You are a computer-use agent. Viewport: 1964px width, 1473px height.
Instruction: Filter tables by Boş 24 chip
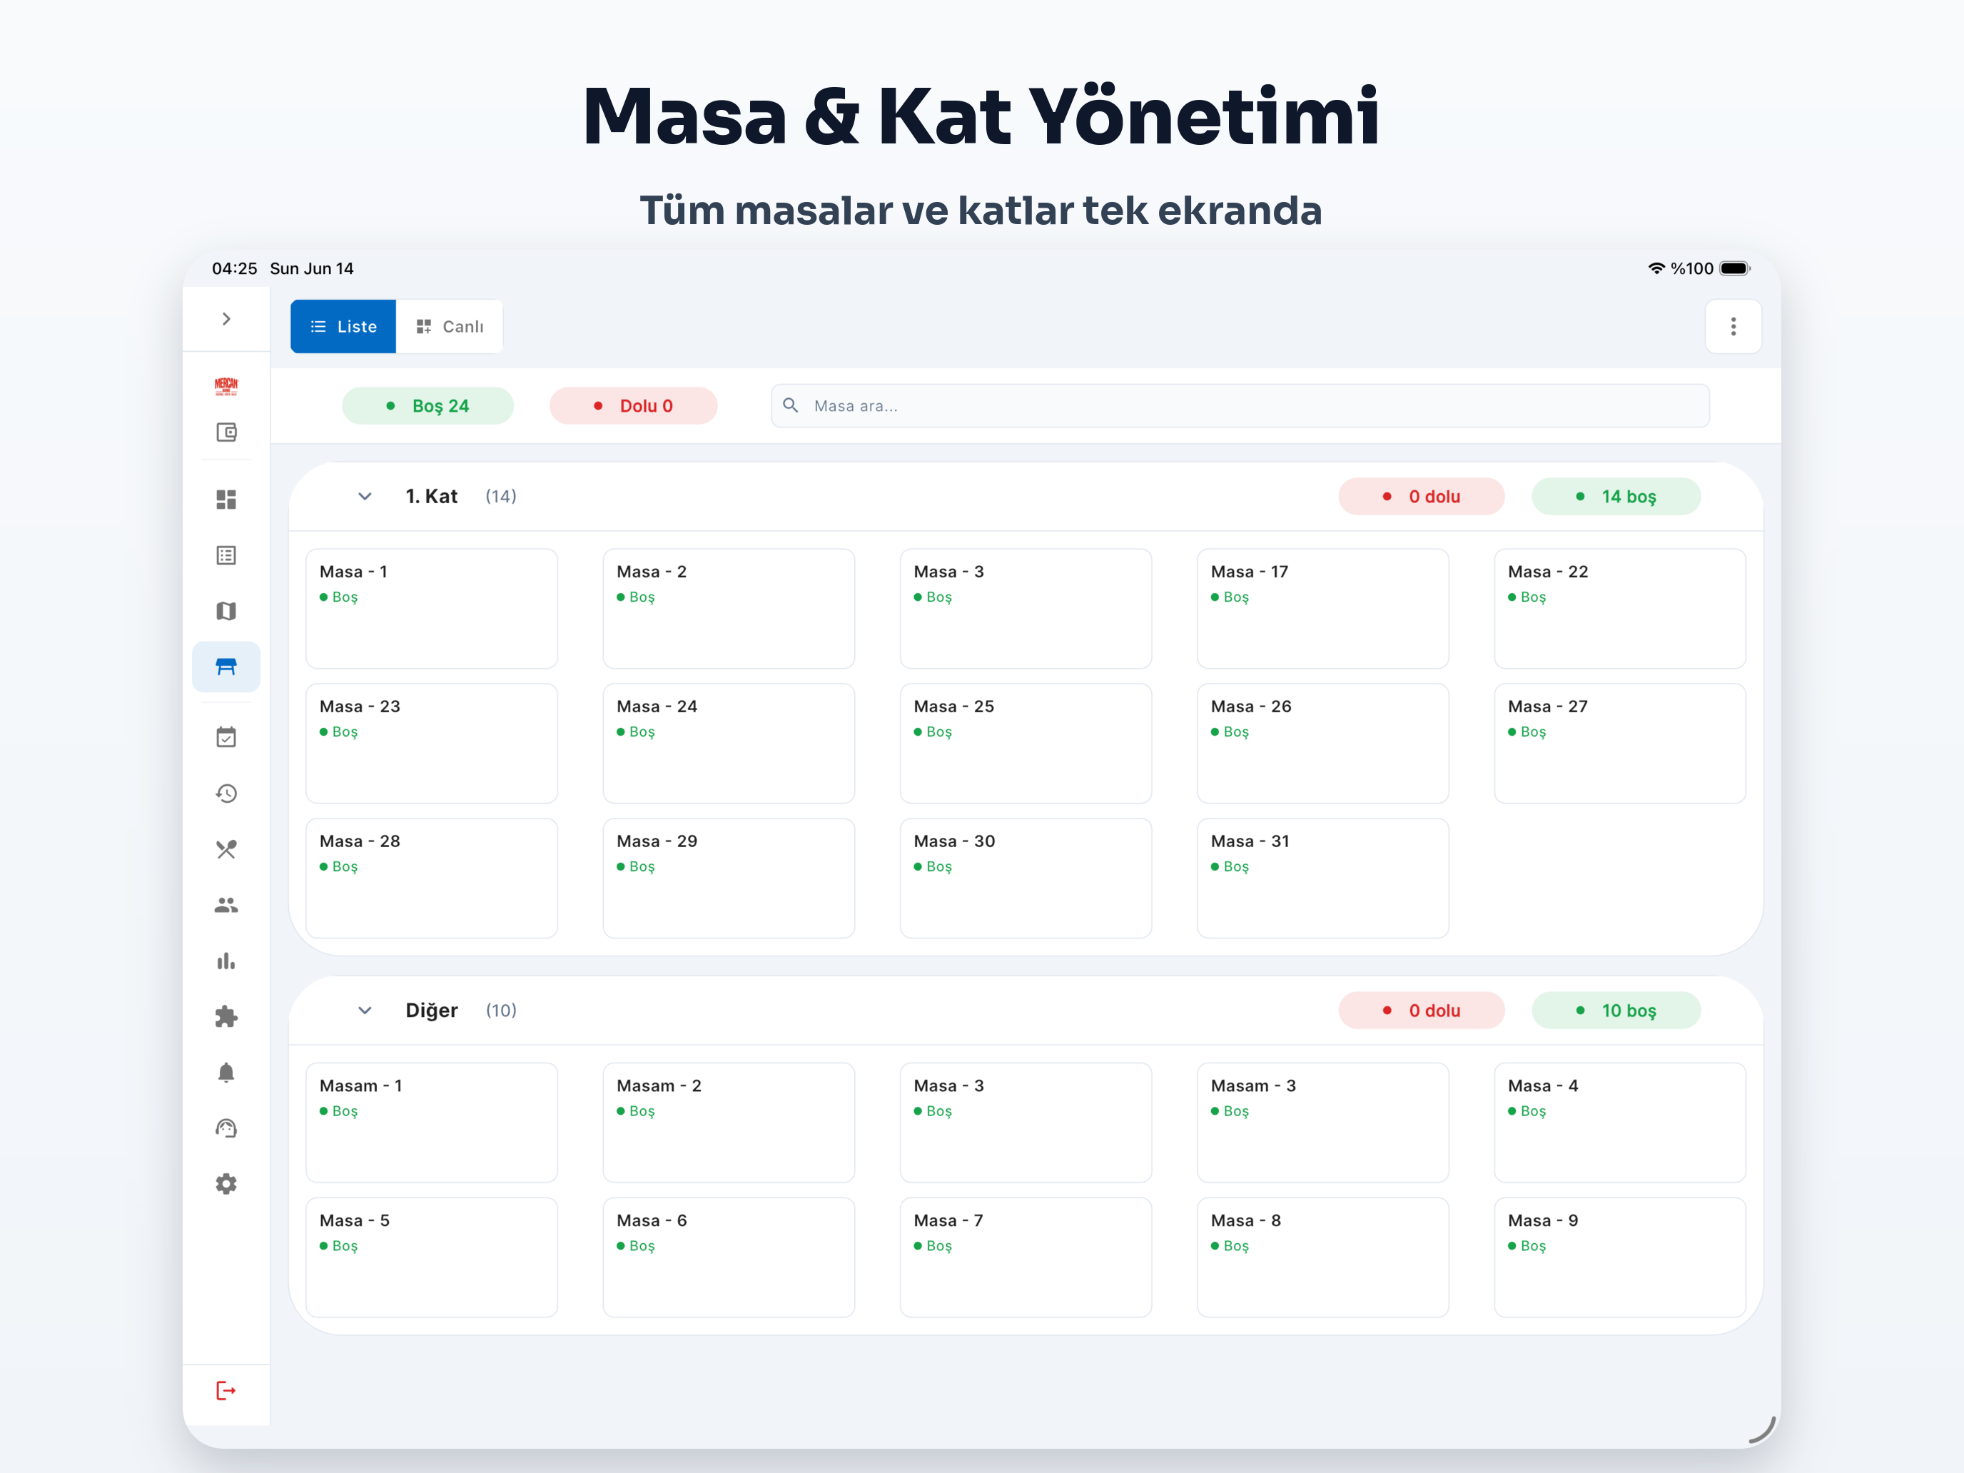coord(428,406)
